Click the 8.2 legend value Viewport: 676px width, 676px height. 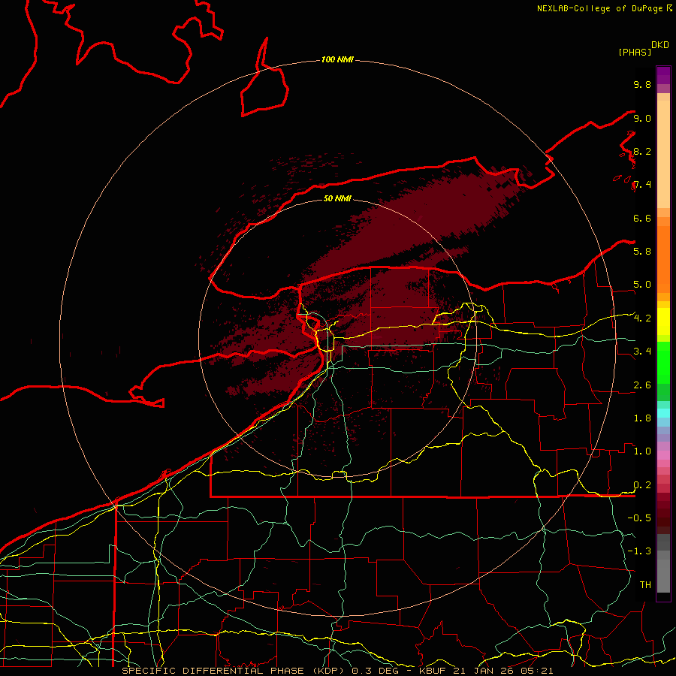(x=642, y=151)
